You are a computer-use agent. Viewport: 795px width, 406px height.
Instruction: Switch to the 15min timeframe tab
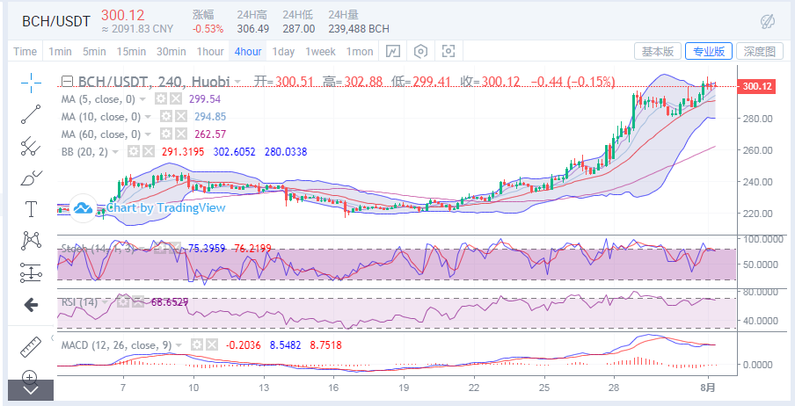click(x=131, y=52)
